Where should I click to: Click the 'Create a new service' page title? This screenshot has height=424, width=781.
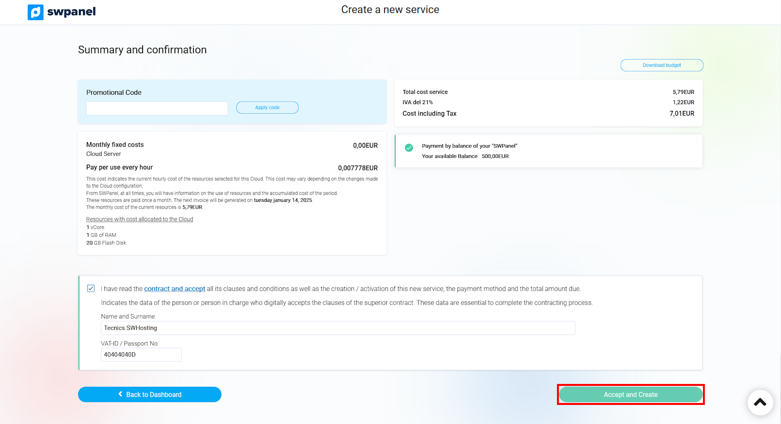[x=390, y=10]
